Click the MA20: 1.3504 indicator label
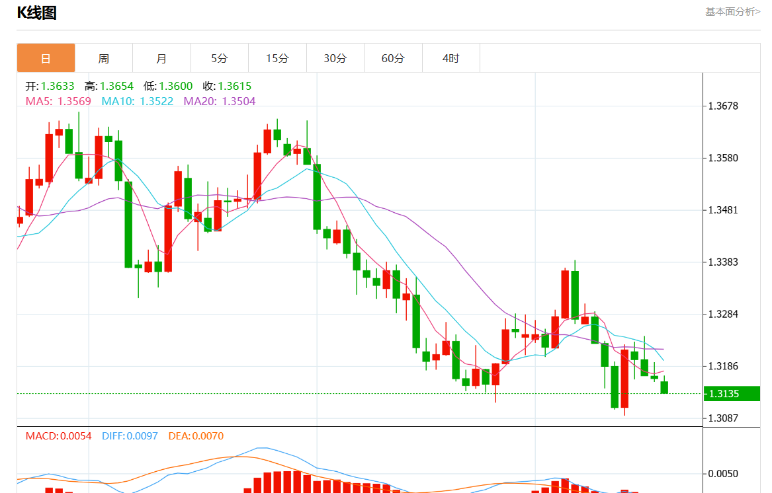 click(220, 101)
